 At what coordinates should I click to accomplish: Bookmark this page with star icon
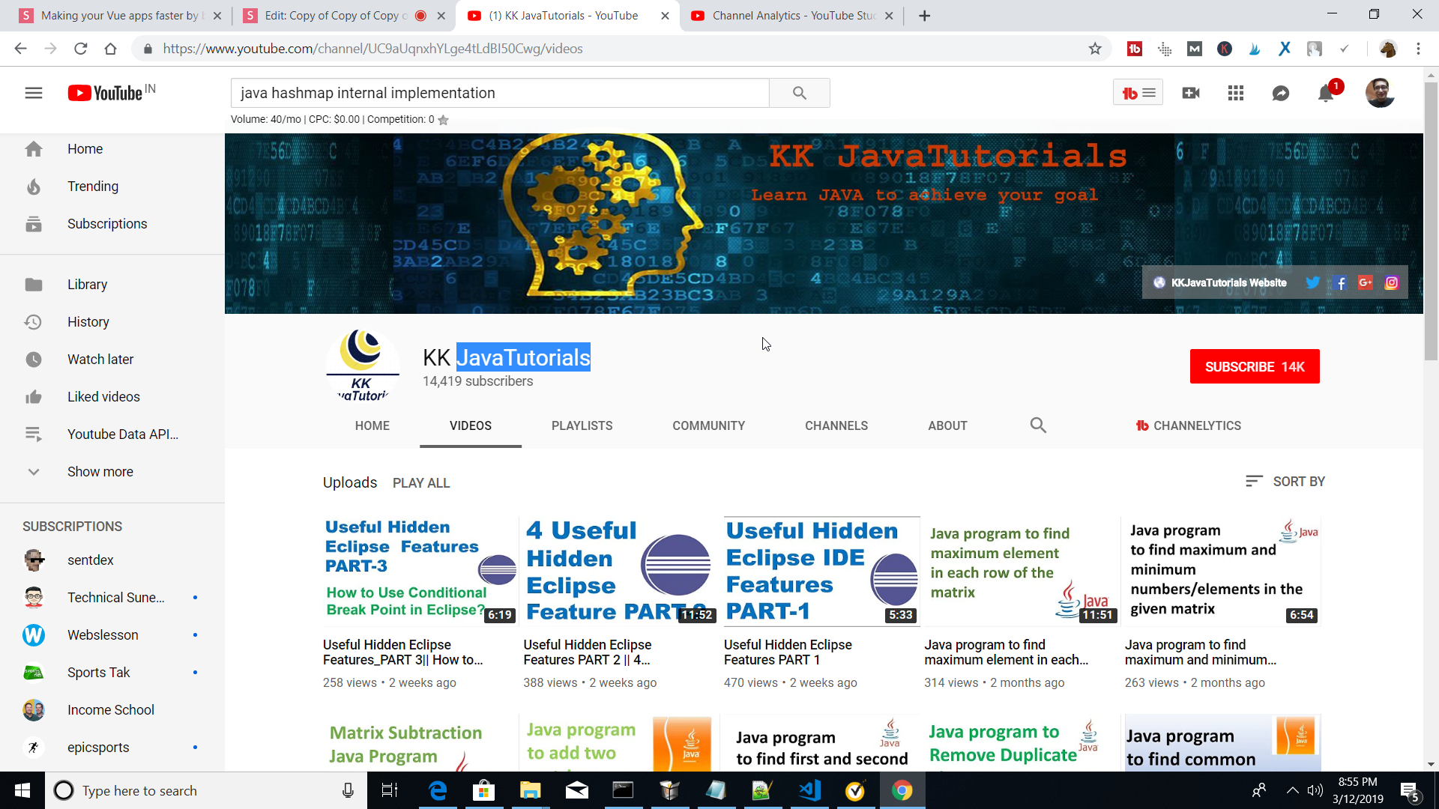pos(1095,49)
